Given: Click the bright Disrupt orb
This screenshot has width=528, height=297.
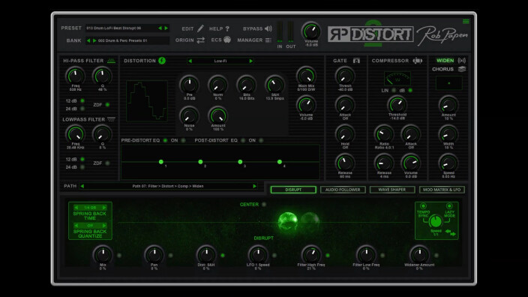Looking at the screenshot, I should point(287,221).
